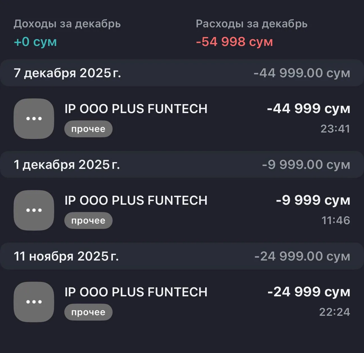Select the «Доходы за декабрь» label
The image size is (364, 353).
click(67, 24)
